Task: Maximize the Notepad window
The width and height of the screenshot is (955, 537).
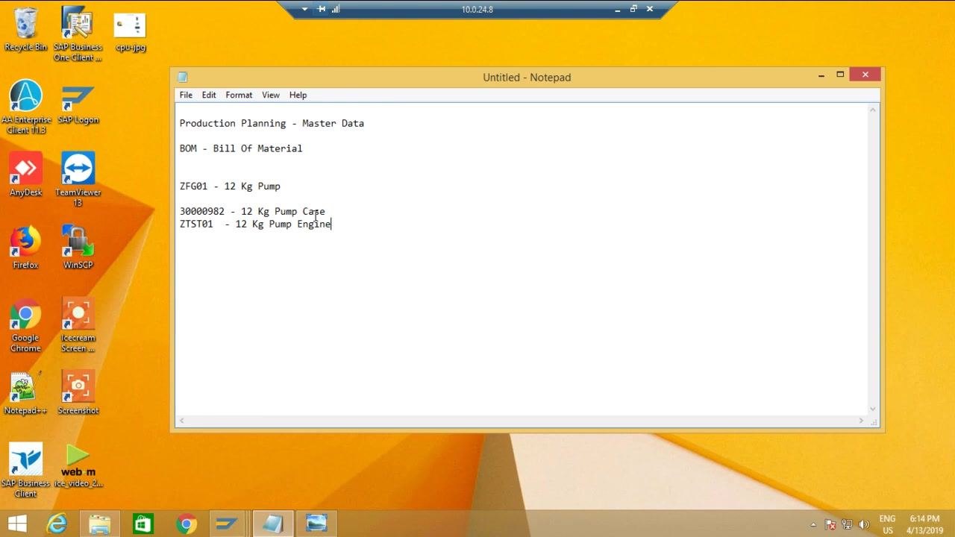Action: coord(840,75)
